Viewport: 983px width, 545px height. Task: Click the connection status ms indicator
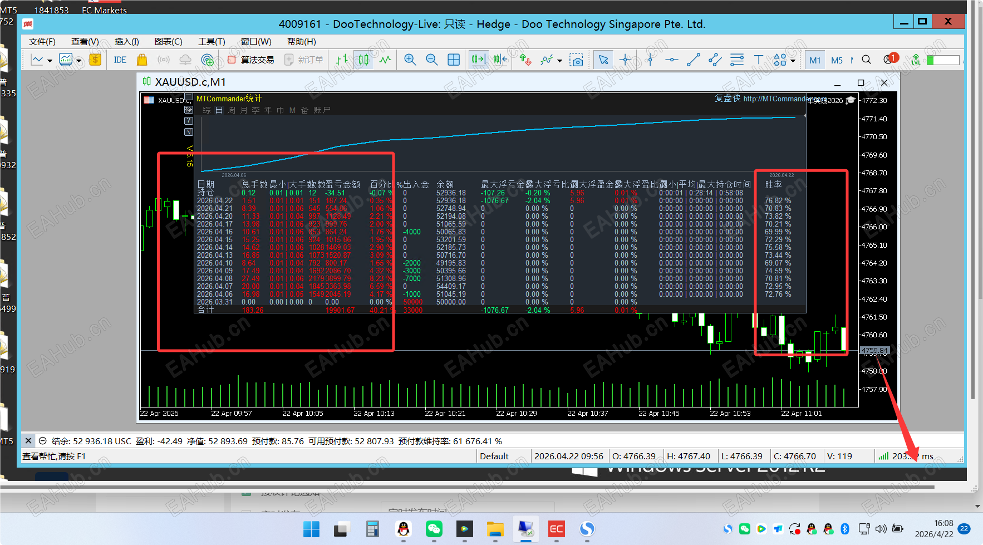pos(906,456)
